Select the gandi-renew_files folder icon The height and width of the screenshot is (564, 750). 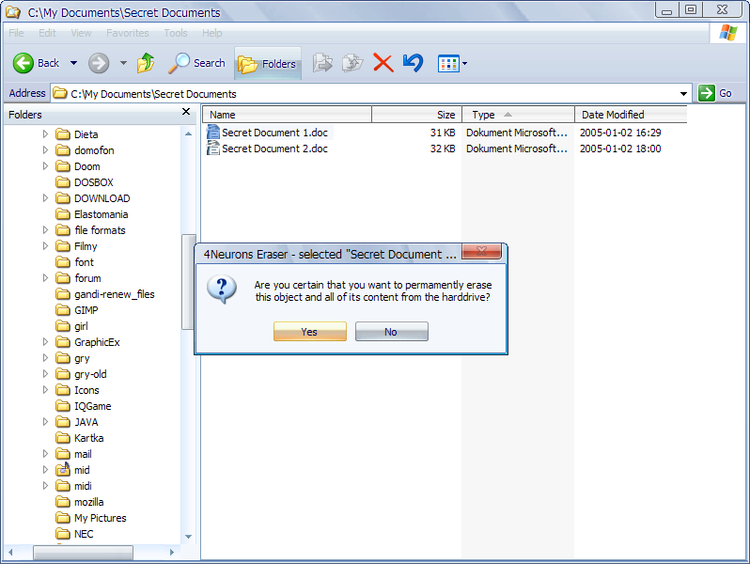tap(63, 293)
